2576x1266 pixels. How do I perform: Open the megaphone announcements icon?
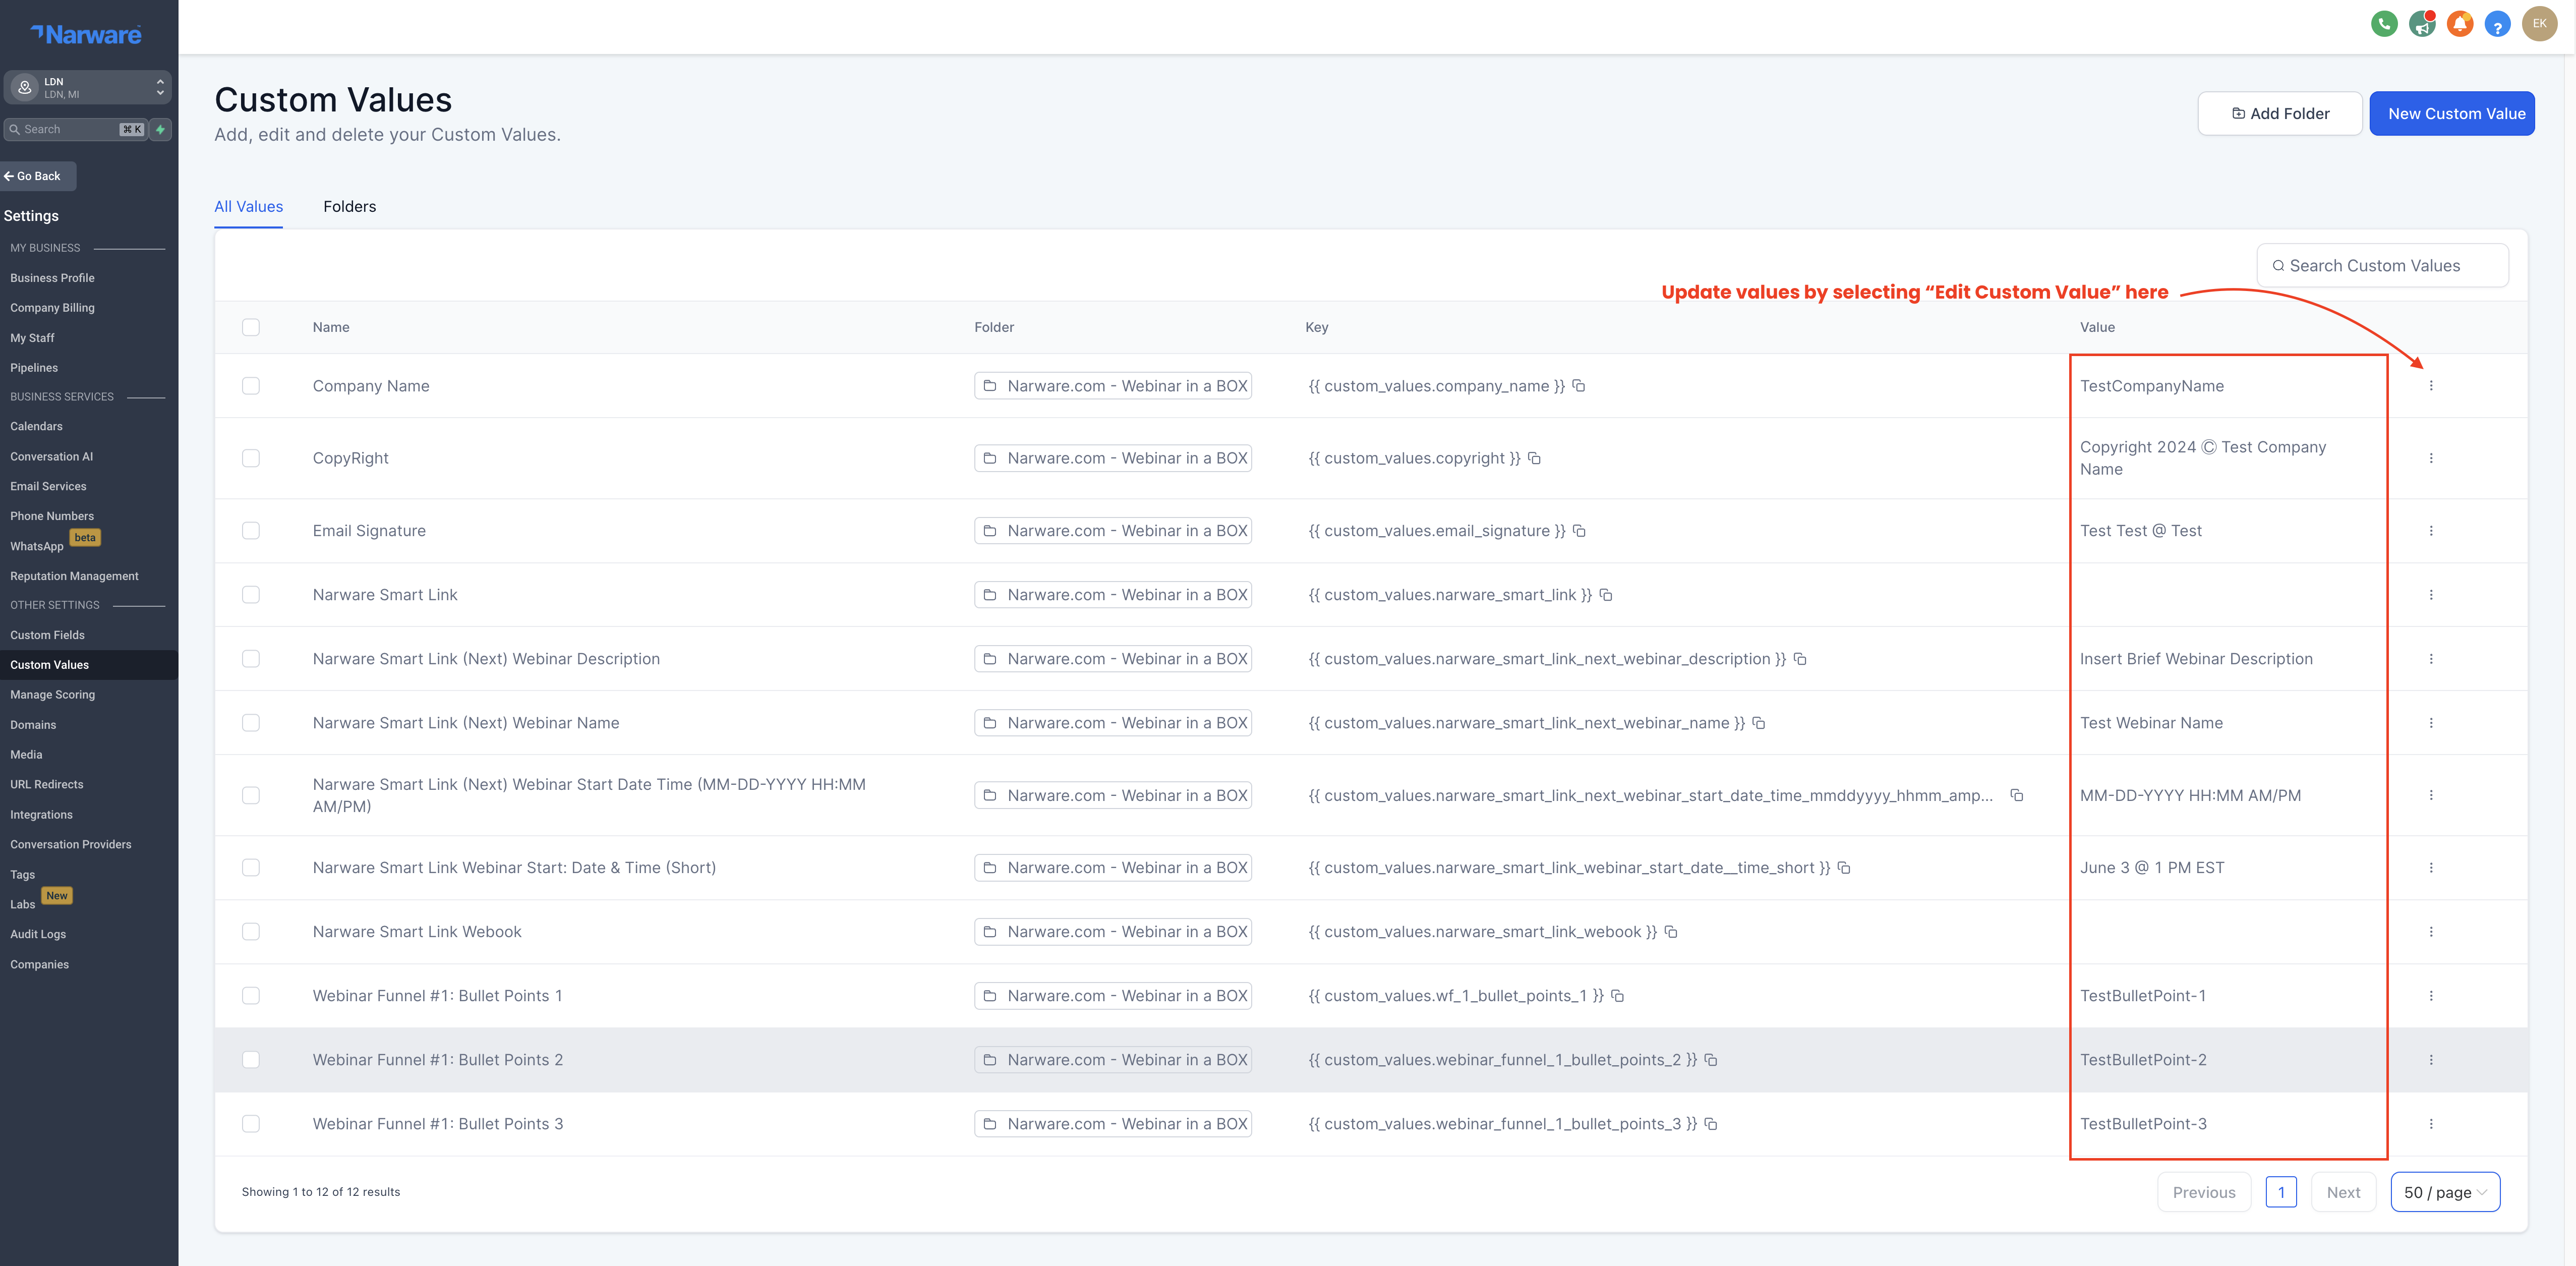tap(2421, 24)
